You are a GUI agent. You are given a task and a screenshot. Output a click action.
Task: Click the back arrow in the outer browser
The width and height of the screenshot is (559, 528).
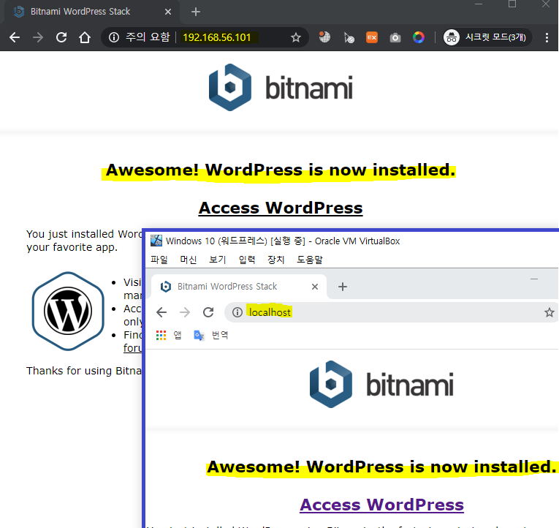coord(15,37)
